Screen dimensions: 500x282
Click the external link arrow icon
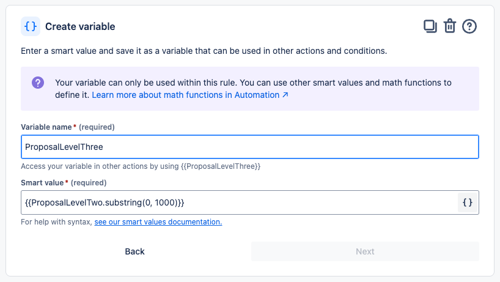pyautogui.click(x=285, y=95)
